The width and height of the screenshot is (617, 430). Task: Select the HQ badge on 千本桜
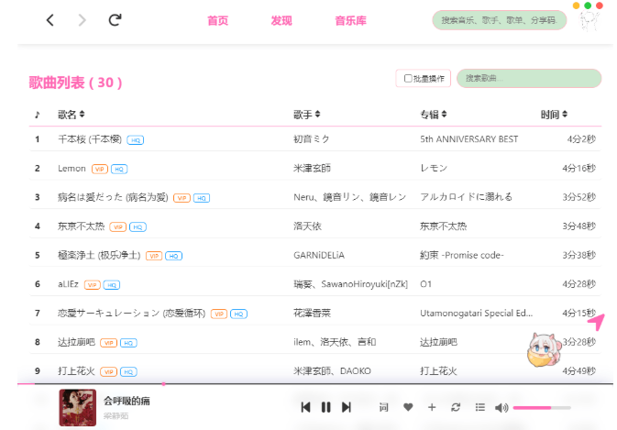click(136, 140)
